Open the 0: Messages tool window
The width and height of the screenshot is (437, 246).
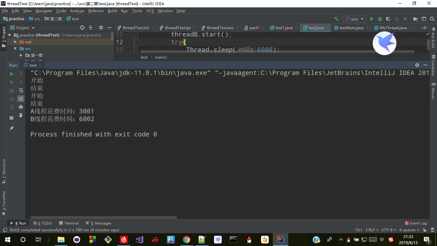tap(99, 223)
